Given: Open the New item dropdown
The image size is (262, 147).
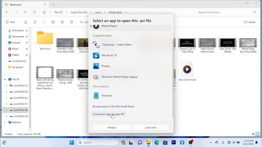Looking at the screenshot, I should [11, 22].
